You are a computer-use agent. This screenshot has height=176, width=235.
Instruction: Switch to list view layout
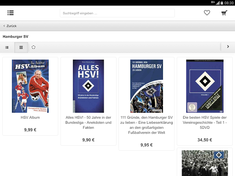(x=7, y=47)
